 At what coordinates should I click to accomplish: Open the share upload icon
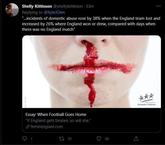[x=136, y=139]
